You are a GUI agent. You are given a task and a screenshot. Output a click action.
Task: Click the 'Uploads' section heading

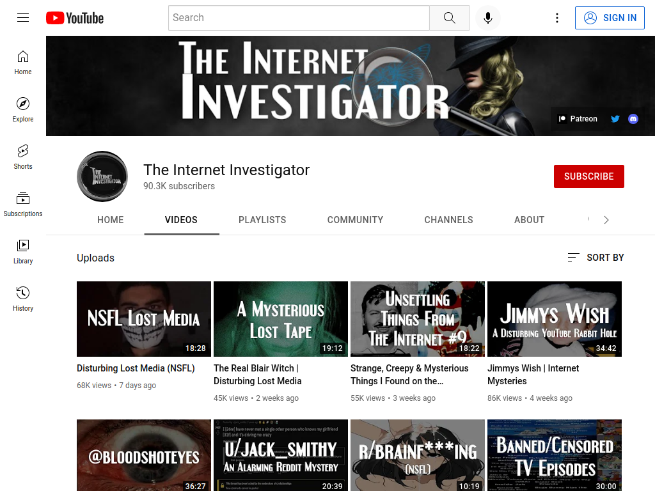click(96, 258)
